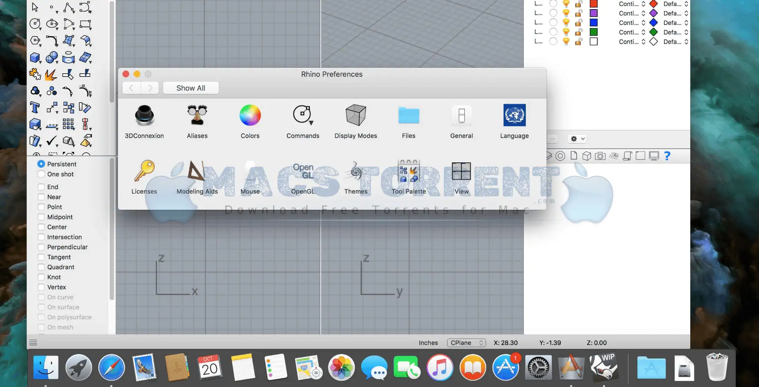Open Aliases preferences pane

[197, 122]
